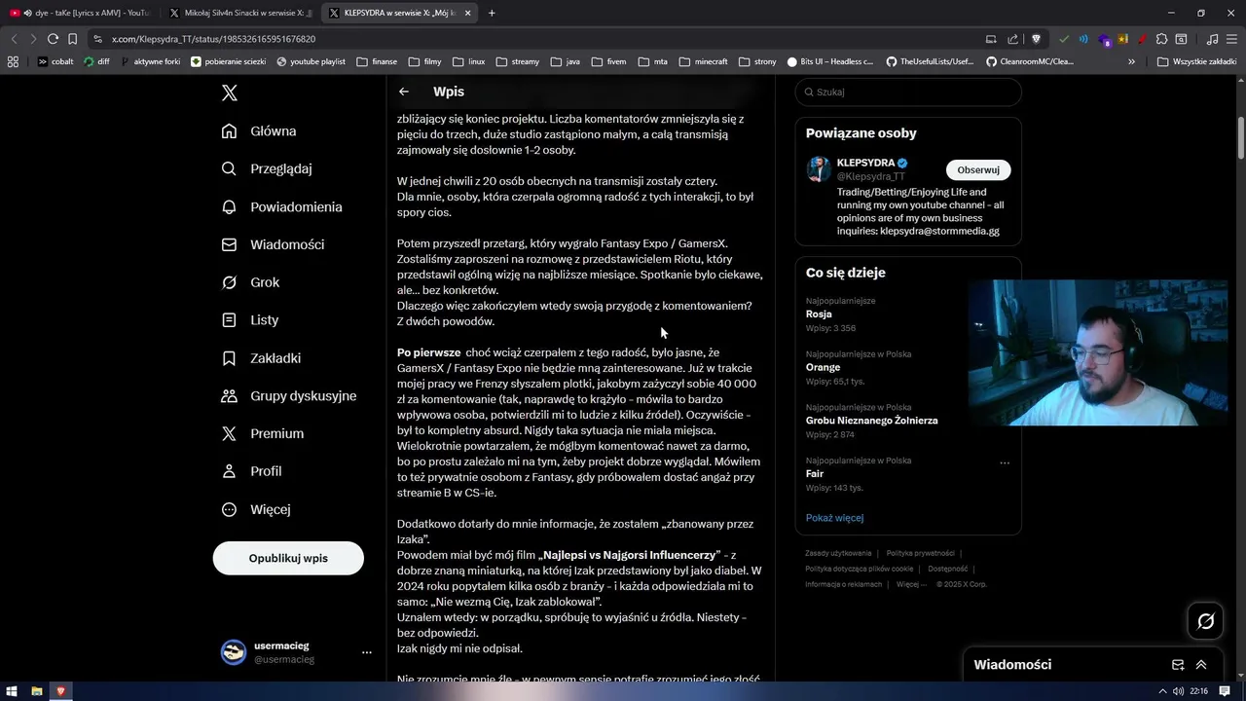1246x701 pixels.
Task: Close the KLEPSYDRA browser tab
Action: 468,14
